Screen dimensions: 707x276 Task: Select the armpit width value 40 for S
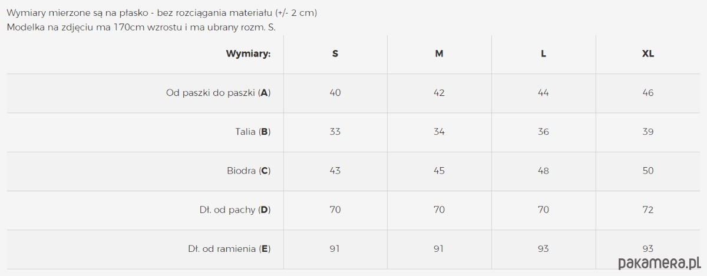coord(335,92)
